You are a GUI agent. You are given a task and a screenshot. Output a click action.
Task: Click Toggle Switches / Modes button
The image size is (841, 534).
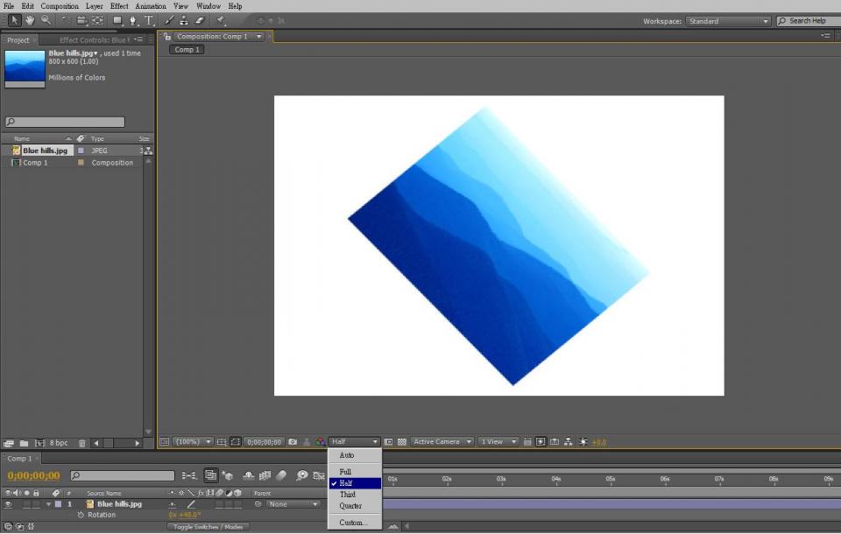click(208, 527)
